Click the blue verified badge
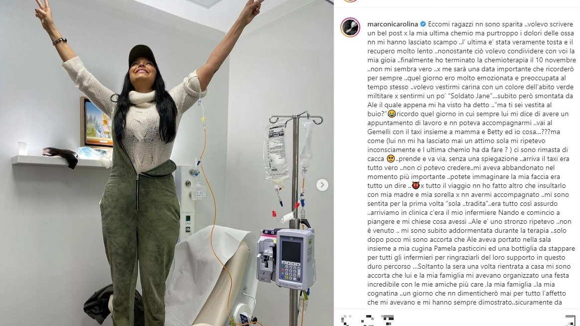The width and height of the screenshot is (580, 326). pos(423,24)
